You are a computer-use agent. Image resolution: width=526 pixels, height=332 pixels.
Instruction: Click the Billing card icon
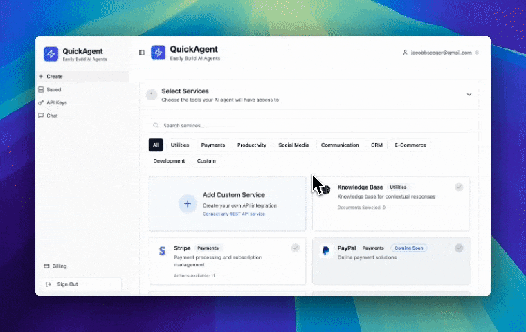[46, 266]
